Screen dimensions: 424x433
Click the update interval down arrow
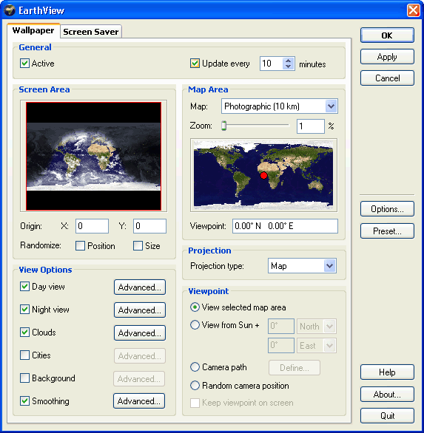coord(288,67)
